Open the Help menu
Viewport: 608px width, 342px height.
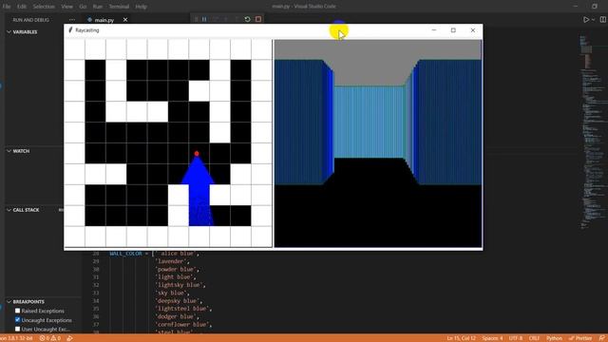point(141,7)
